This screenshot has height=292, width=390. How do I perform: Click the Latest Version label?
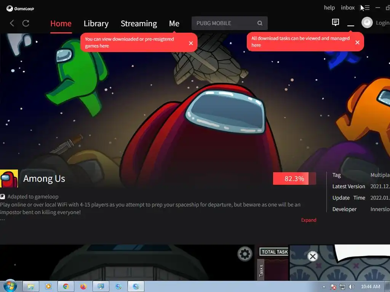point(349,186)
